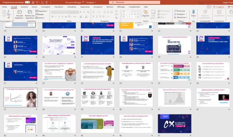Select slide 47 CX Eloquant Summit thumbnail
The image size is (233, 137).
tap(175, 124)
